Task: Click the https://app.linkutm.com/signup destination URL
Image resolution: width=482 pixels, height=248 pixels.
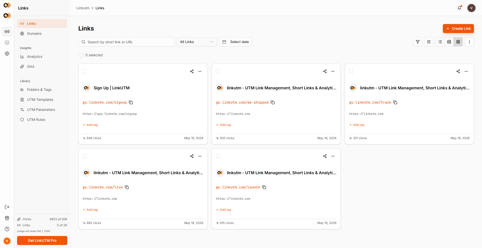Action: pyautogui.click(x=110, y=114)
